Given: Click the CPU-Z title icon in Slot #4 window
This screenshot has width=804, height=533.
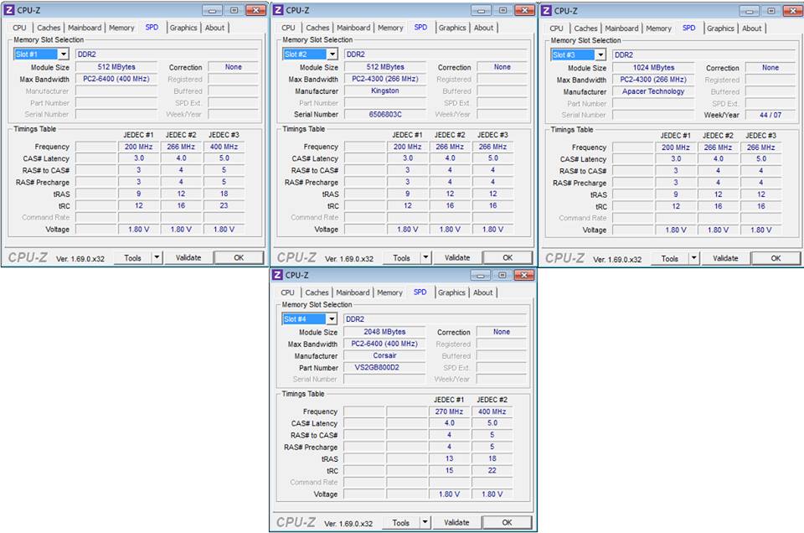Looking at the screenshot, I should pos(277,275).
